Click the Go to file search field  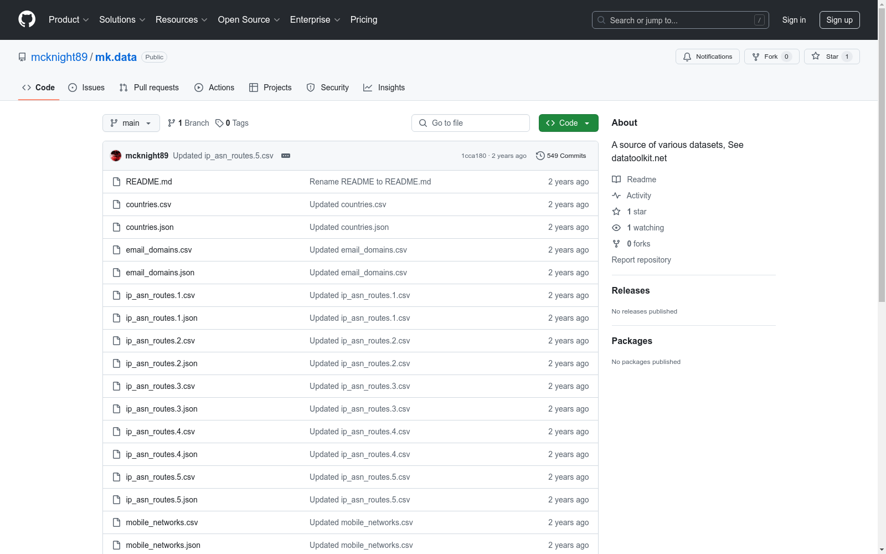tap(471, 123)
